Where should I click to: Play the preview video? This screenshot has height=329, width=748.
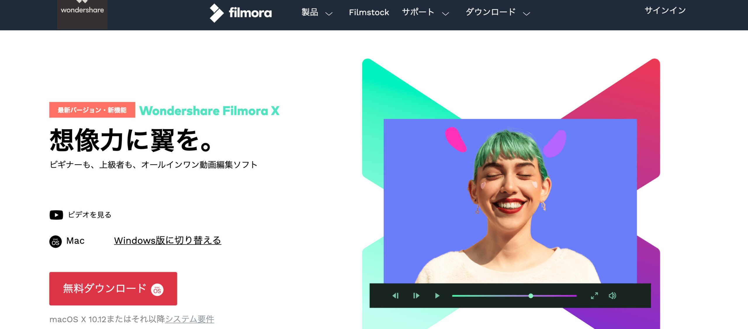(x=437, y=296)
